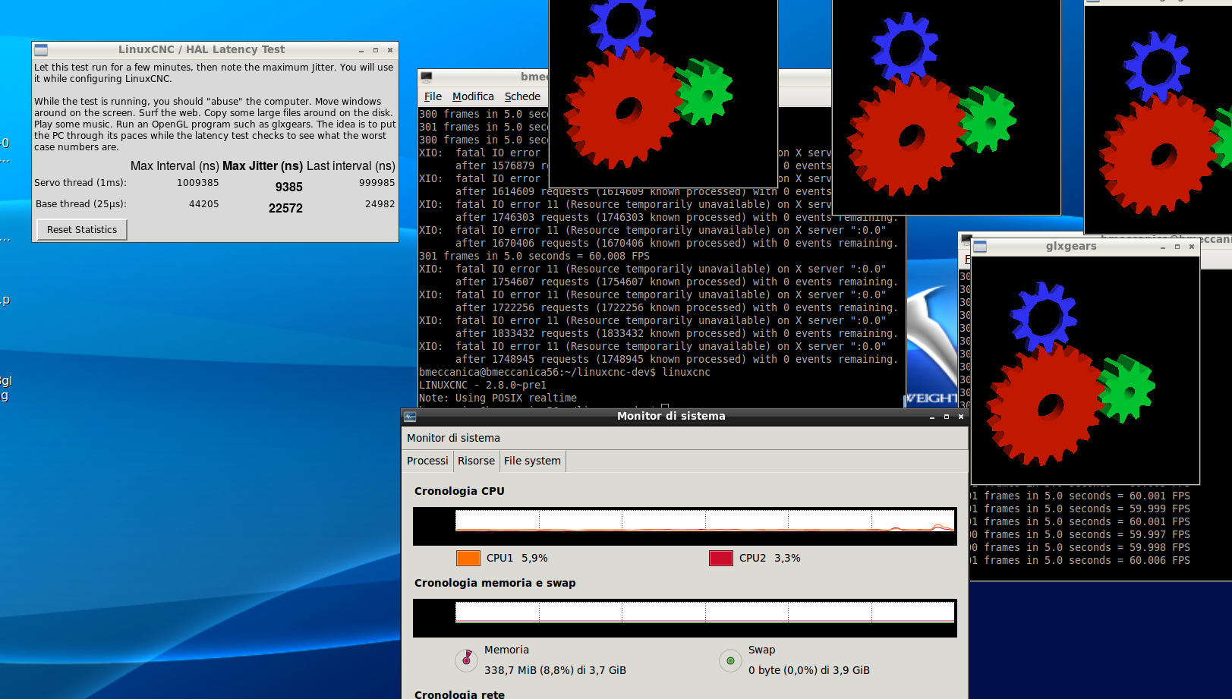
Task: Switch to the File system tab
Action: click(x=532, y=461)
